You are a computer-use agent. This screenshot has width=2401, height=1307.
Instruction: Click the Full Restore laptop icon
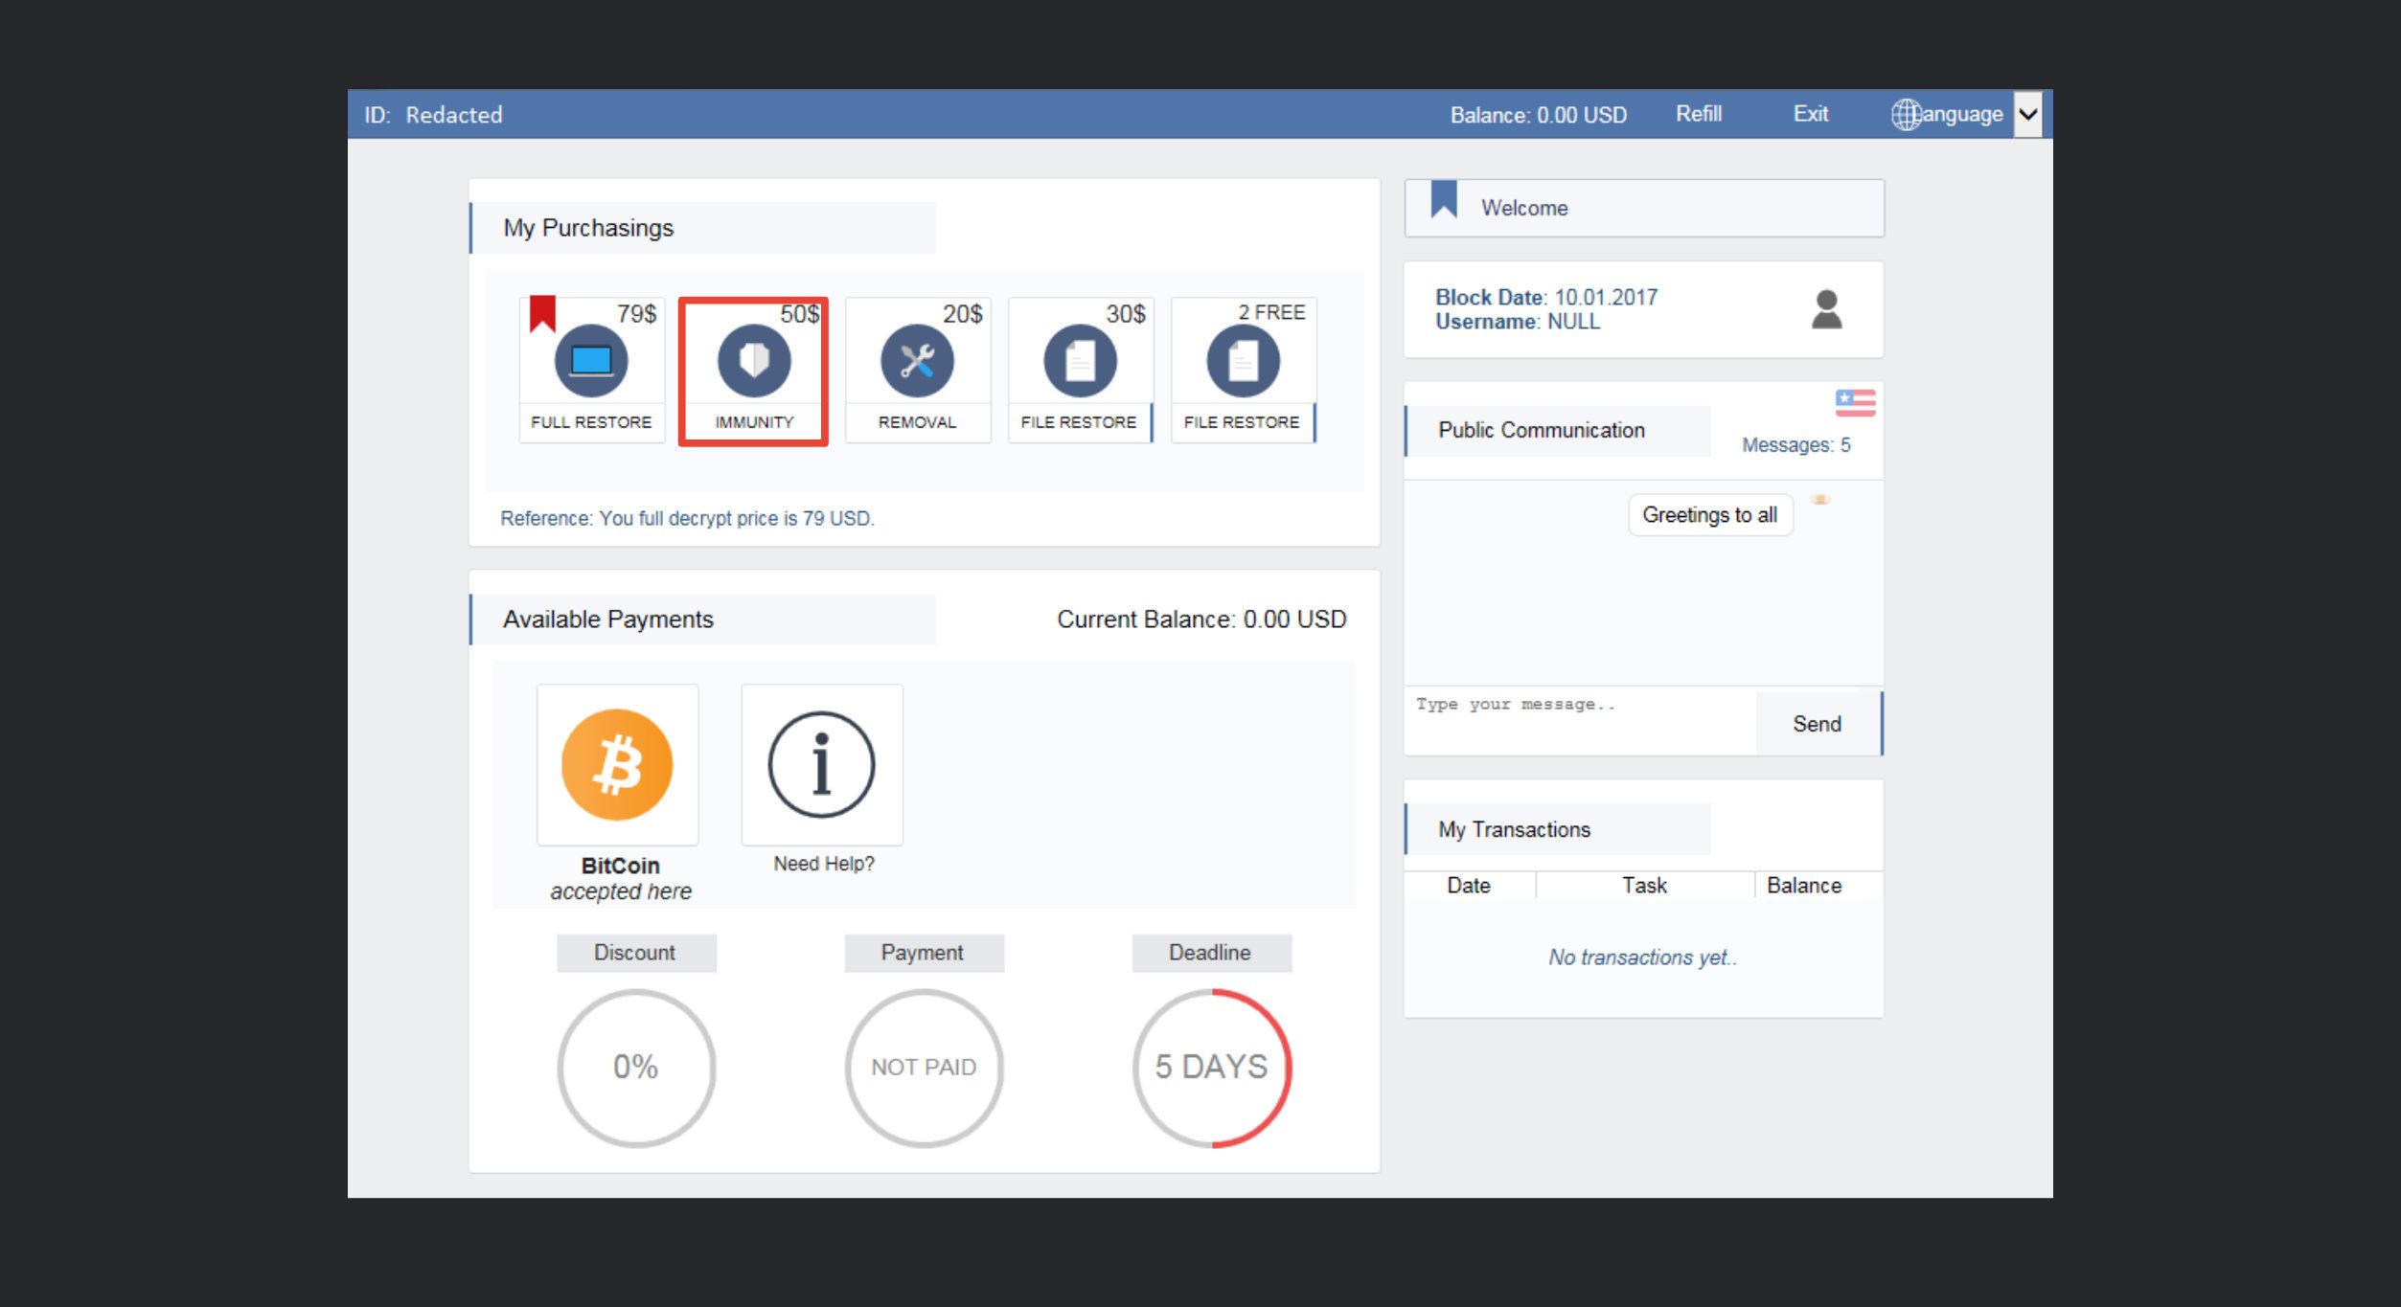(591, 361)
